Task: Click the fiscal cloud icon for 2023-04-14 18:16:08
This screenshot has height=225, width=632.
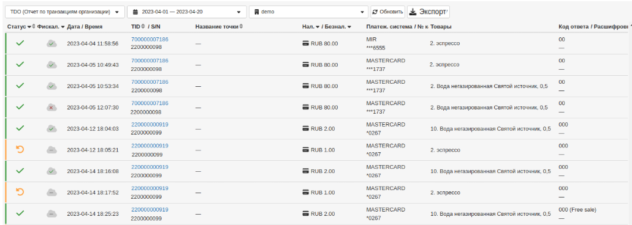Action: coord(51,171)
